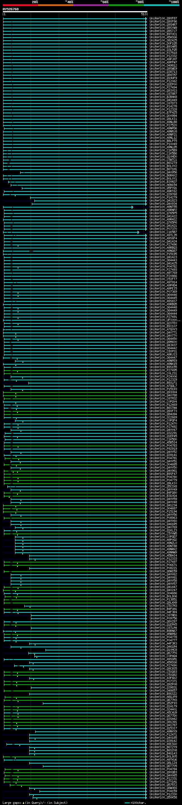Click the red 20% identity legend bar
Image resolution: width=182 pixels, height=805 pixels.
[20, 5]
